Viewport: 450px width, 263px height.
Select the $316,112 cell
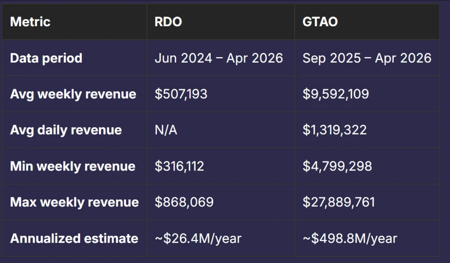[179, 166]
